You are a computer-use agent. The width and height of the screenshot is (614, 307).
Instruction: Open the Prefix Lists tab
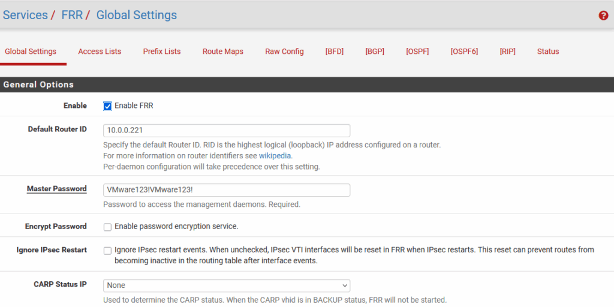tap(162, 52)
